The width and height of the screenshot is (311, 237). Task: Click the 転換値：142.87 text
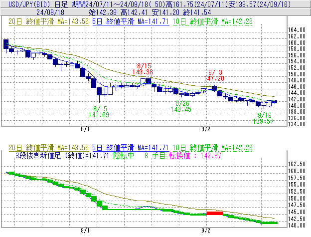point(195,155)
